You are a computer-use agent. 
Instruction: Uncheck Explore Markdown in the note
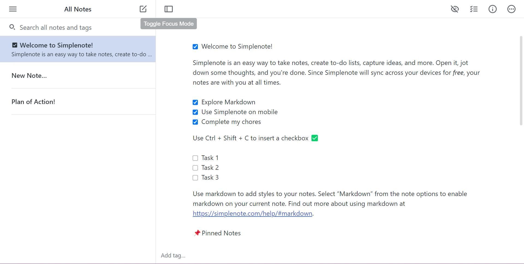coord(195,102)
